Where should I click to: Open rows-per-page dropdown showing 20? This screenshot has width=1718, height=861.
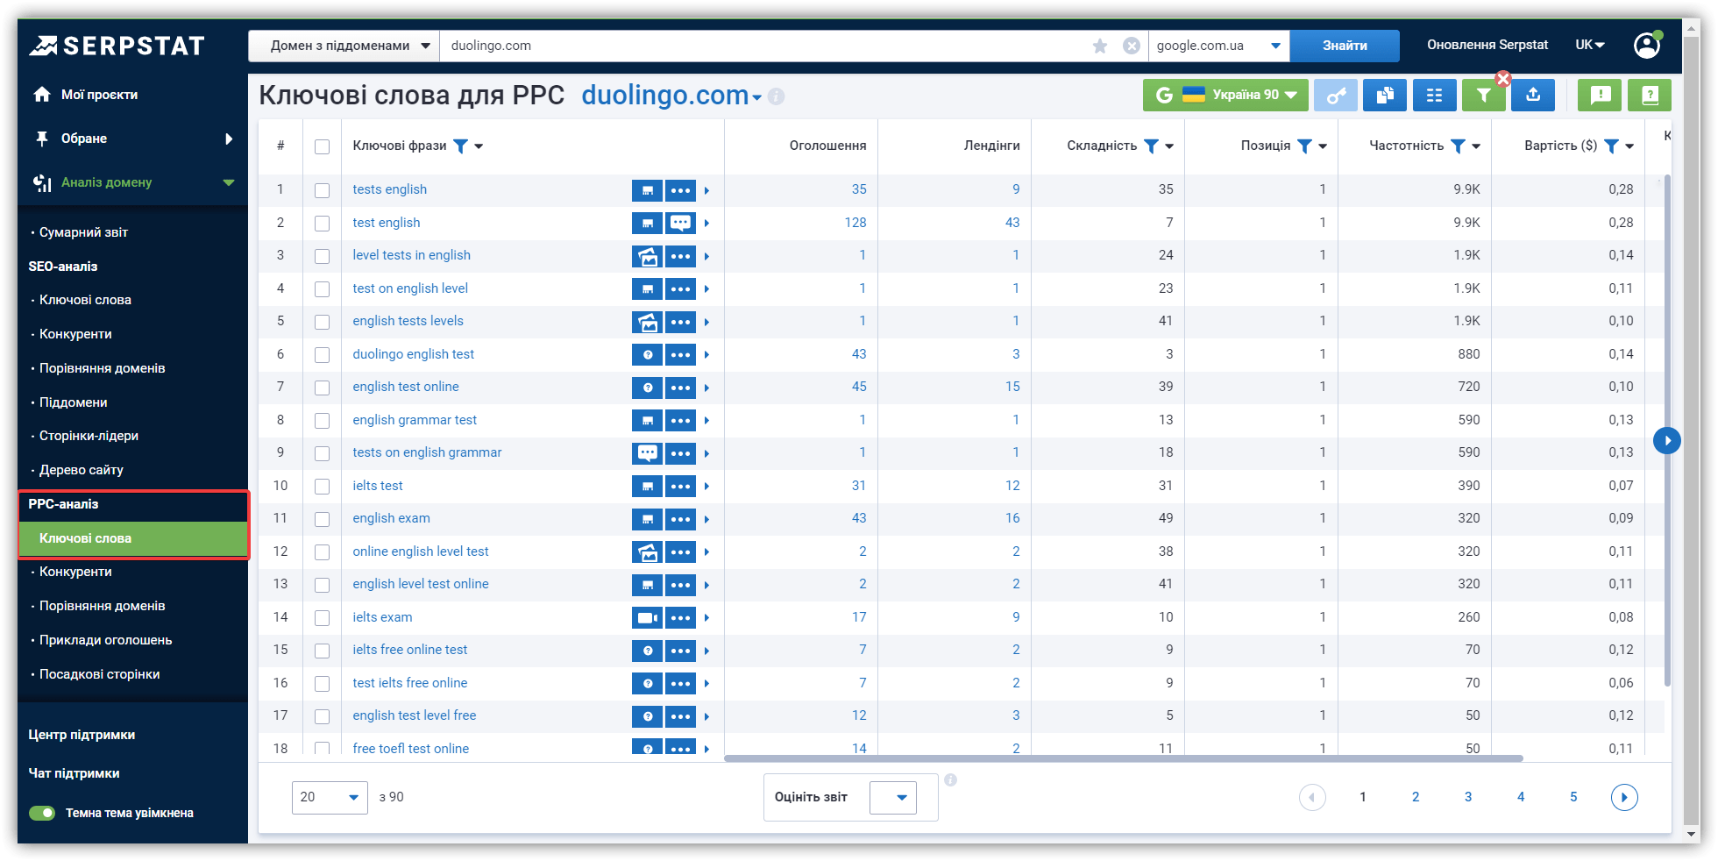(330, 797)
